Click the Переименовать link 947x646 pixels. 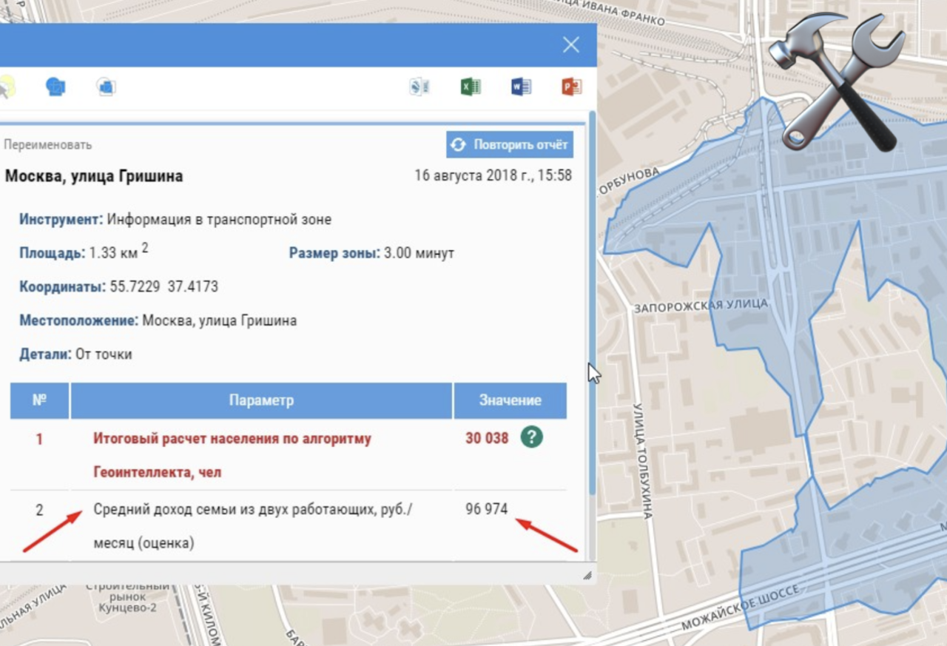pos(47,144)
